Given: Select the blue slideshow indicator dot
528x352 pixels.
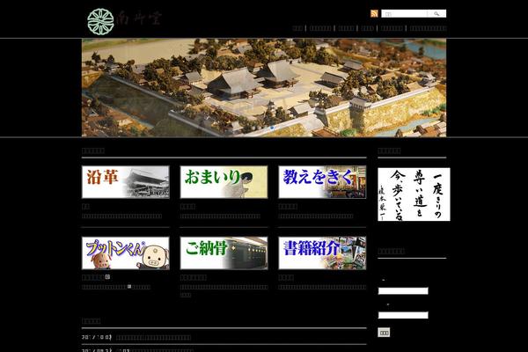Looking at the screenshot, I should point(272,128).
